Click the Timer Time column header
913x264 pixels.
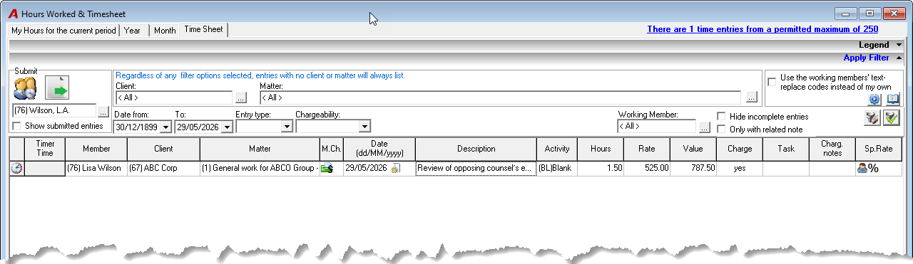45,149
